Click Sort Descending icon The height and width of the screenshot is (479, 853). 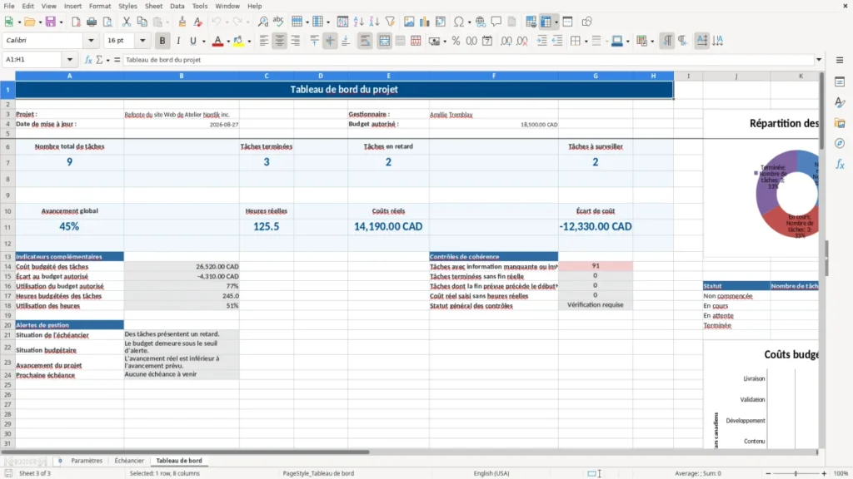(x=374, y=22)
